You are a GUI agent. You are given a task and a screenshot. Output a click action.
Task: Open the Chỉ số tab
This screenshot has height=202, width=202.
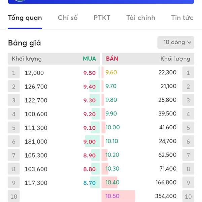point(68,18)
